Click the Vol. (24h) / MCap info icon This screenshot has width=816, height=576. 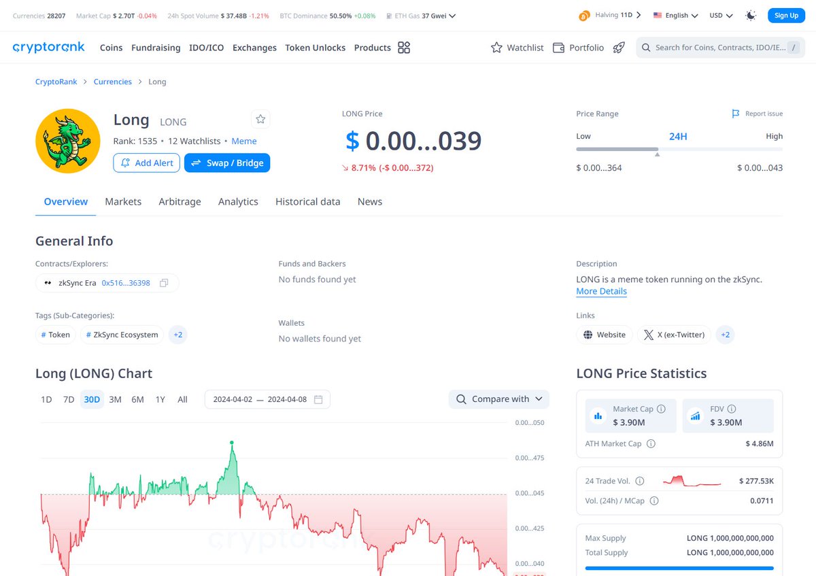[654, 501]
